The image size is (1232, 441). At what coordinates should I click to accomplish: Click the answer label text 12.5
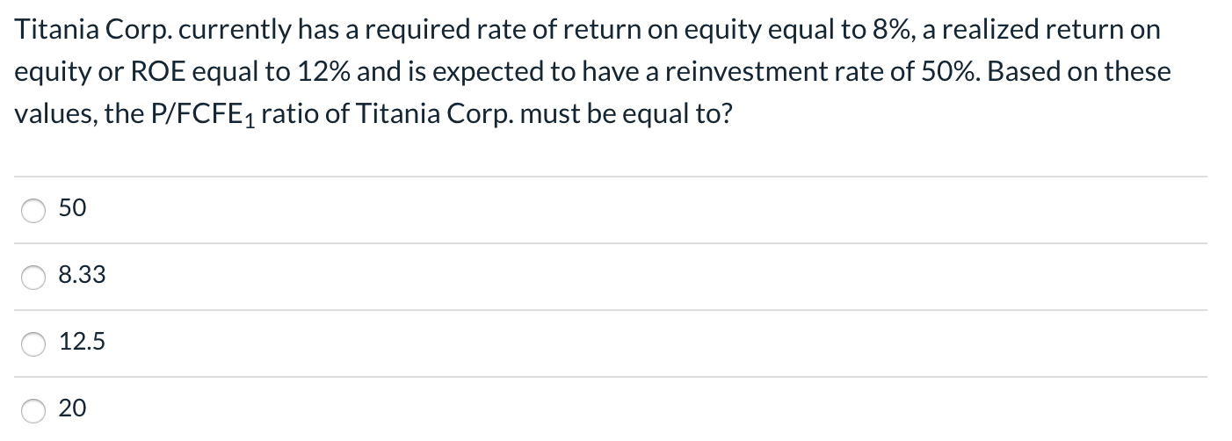[x=82, y=343]
